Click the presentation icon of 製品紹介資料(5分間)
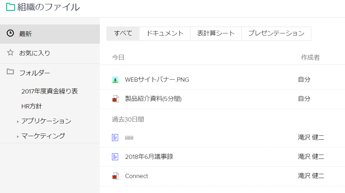The image size is (345, 193). [x=115, y=99]
